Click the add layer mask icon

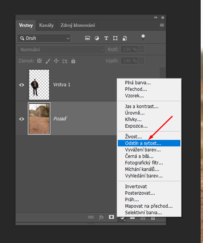coord(111,217)
